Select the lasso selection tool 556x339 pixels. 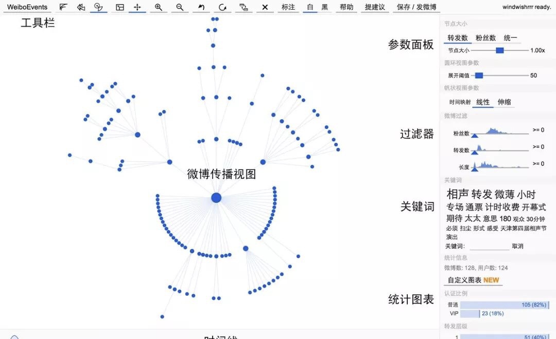coord(98,7)
